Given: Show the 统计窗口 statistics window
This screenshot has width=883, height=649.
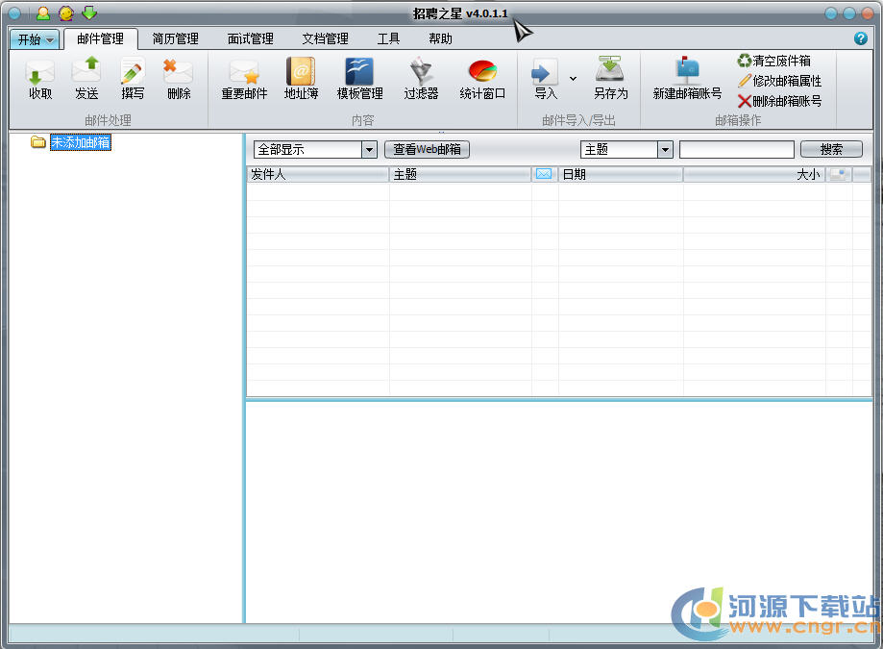Looking at the screenshot, I should (x=481, y=74).
